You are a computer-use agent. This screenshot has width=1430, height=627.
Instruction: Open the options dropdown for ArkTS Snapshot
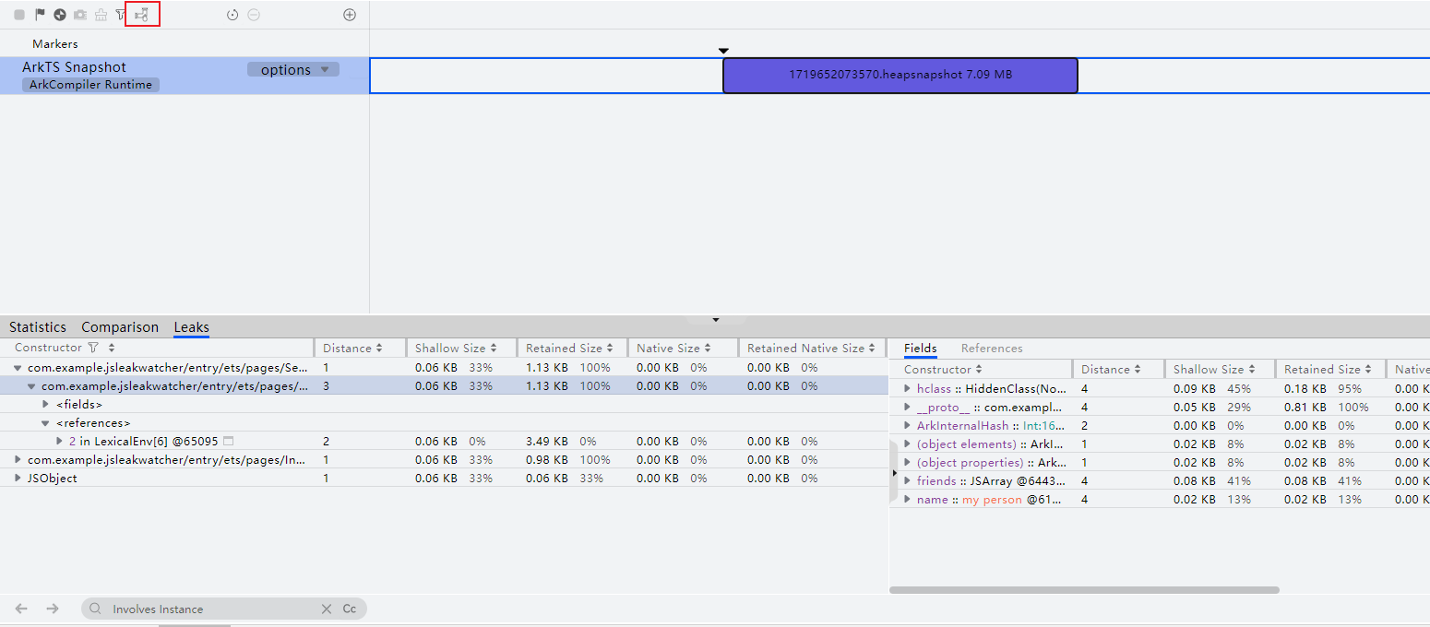293,69
